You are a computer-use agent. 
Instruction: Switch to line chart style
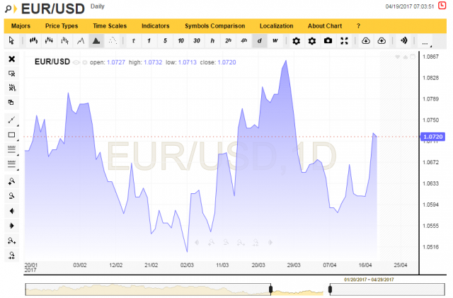[81, 41]
